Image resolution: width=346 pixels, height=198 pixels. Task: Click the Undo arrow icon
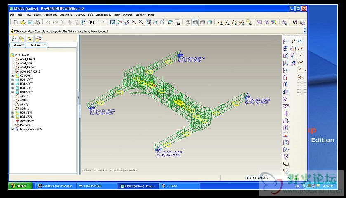pyautogui.click(x=48, y=22)
